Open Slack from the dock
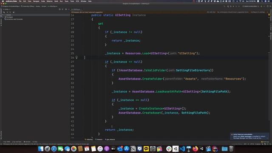This screenshot has width=272, height=153. click(x=169, y=149)
